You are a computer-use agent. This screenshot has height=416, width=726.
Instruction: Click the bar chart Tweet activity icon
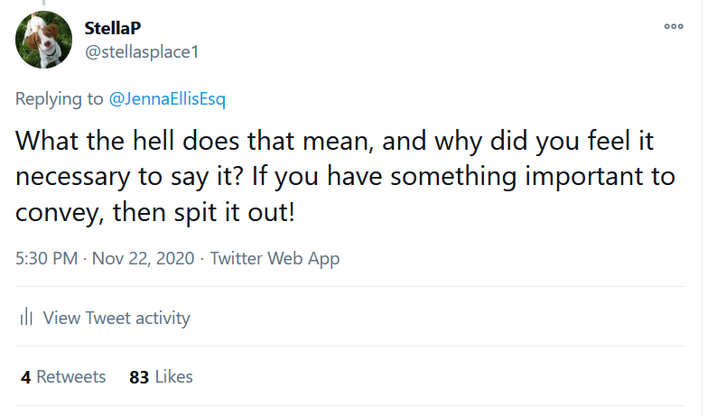(x=27, y=318)
